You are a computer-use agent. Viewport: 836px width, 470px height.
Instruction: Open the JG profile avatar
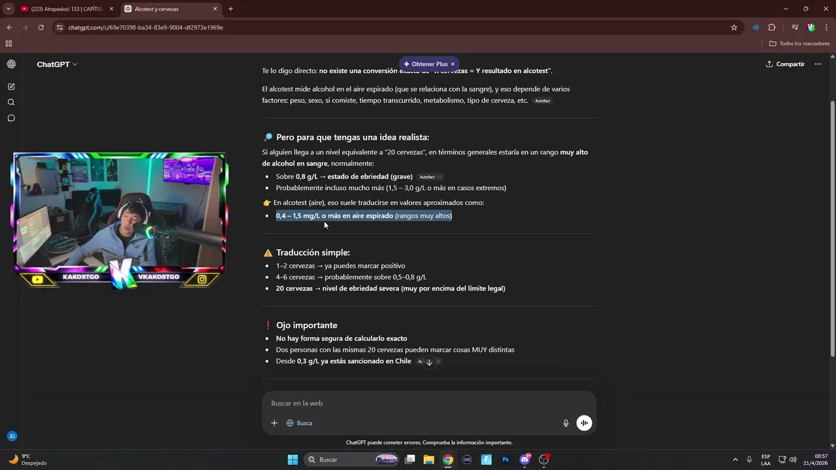click(12, 436)
